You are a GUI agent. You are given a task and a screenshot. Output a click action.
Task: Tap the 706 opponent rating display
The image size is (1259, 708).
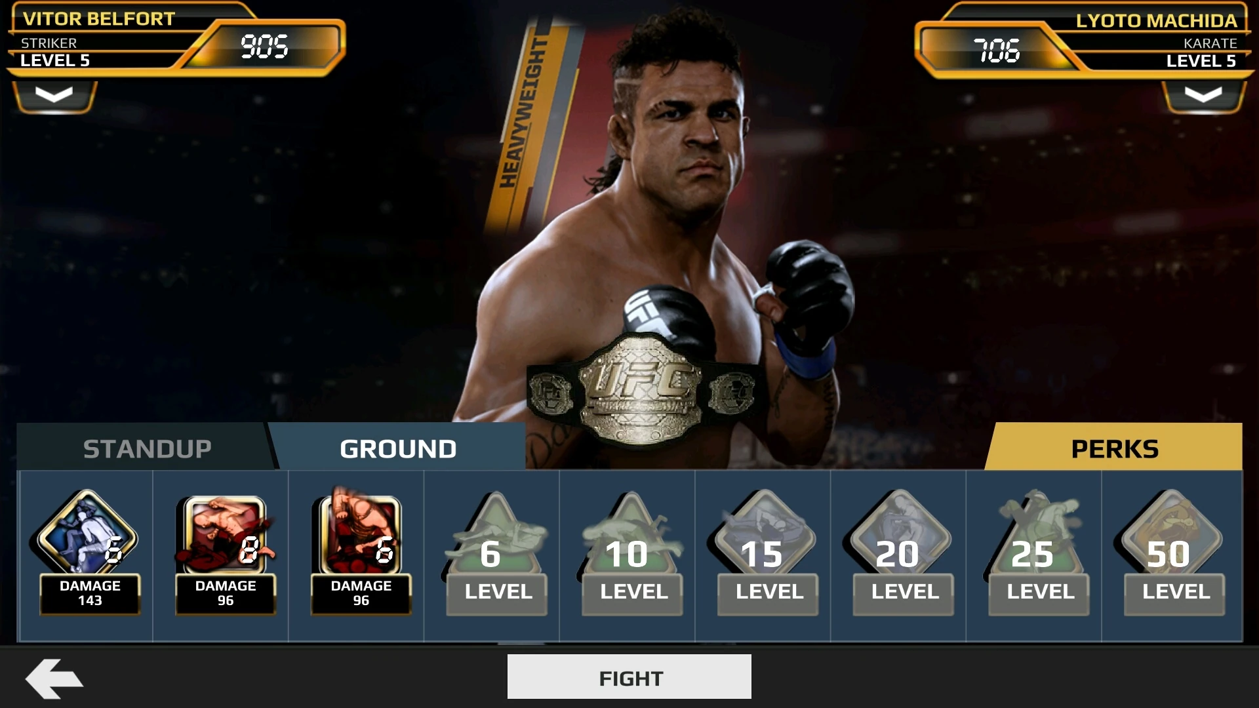(x=996, y=50)
